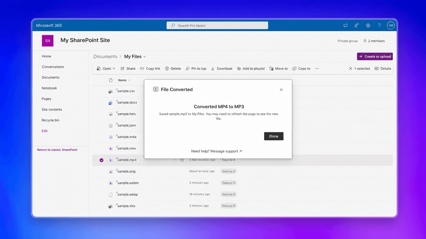Click the Edit link in left navigation
This screenshot has width=426, height=239.
click(45, 131)
